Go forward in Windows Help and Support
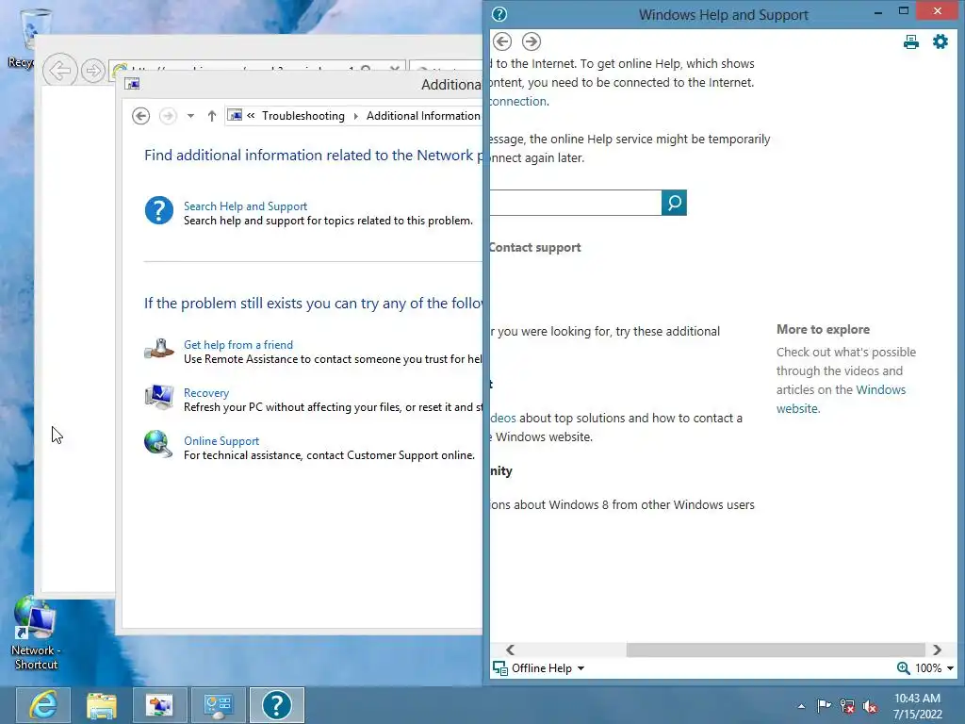 532,41
